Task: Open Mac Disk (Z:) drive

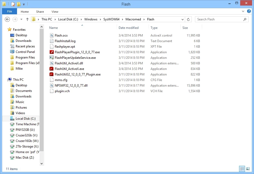Action: [22, 158]
